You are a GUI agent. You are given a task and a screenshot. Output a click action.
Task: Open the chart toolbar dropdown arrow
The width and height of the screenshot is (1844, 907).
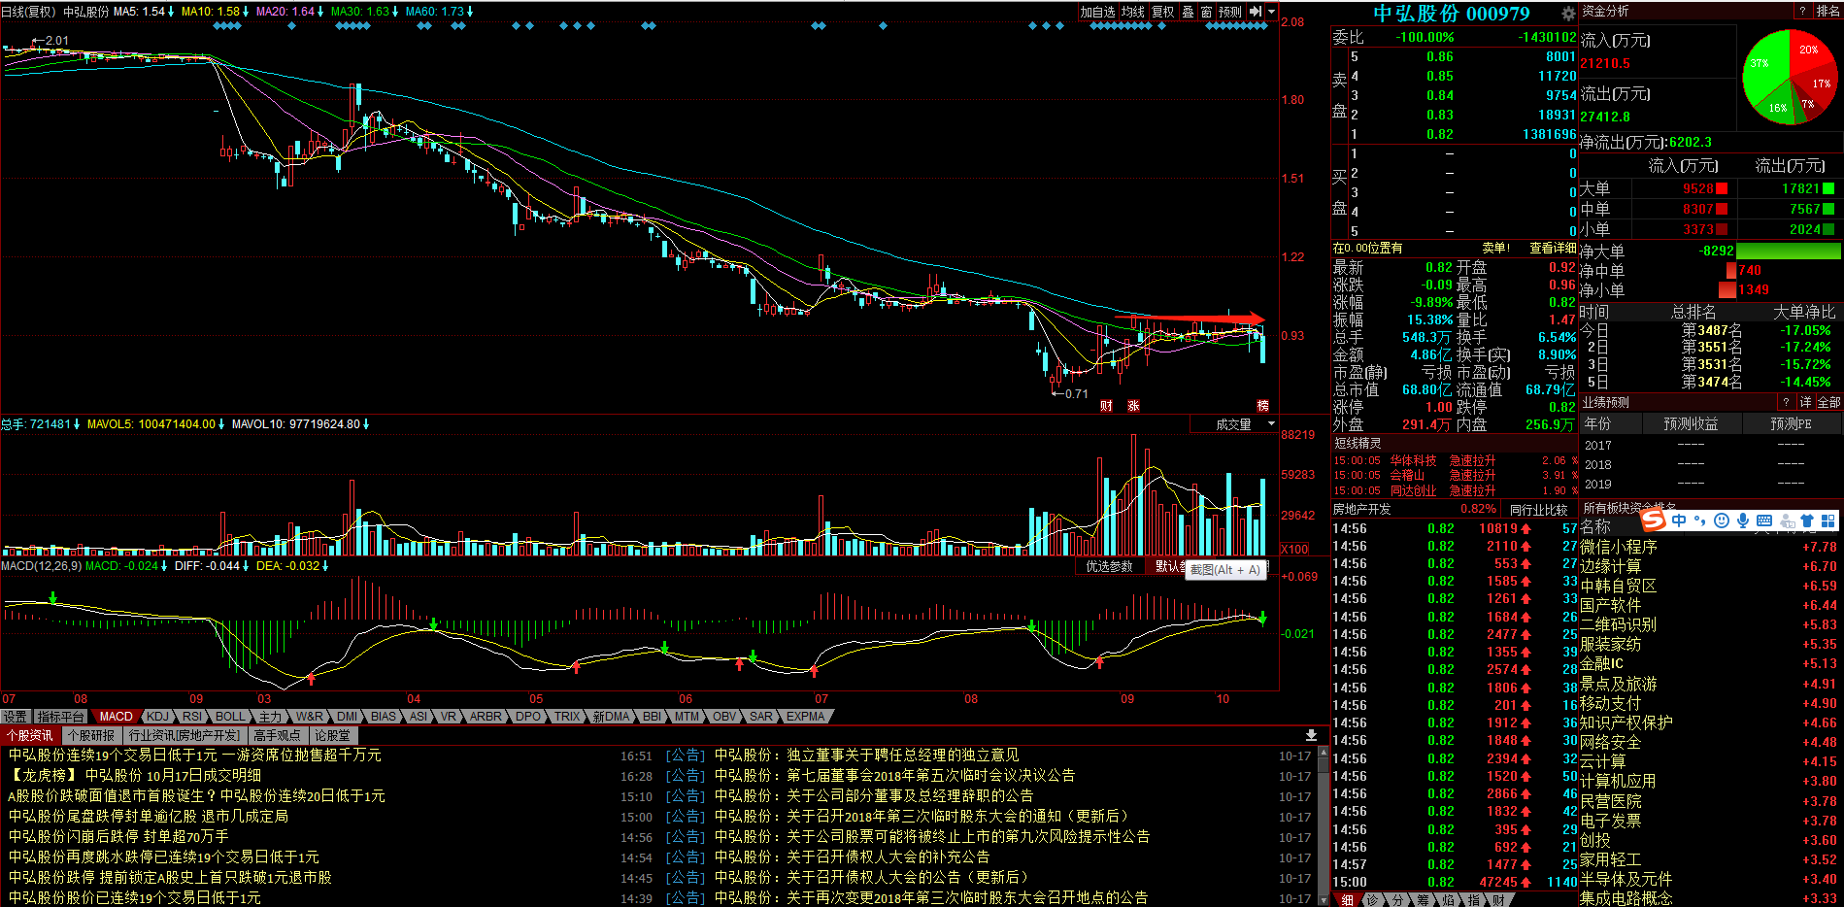1271,12
